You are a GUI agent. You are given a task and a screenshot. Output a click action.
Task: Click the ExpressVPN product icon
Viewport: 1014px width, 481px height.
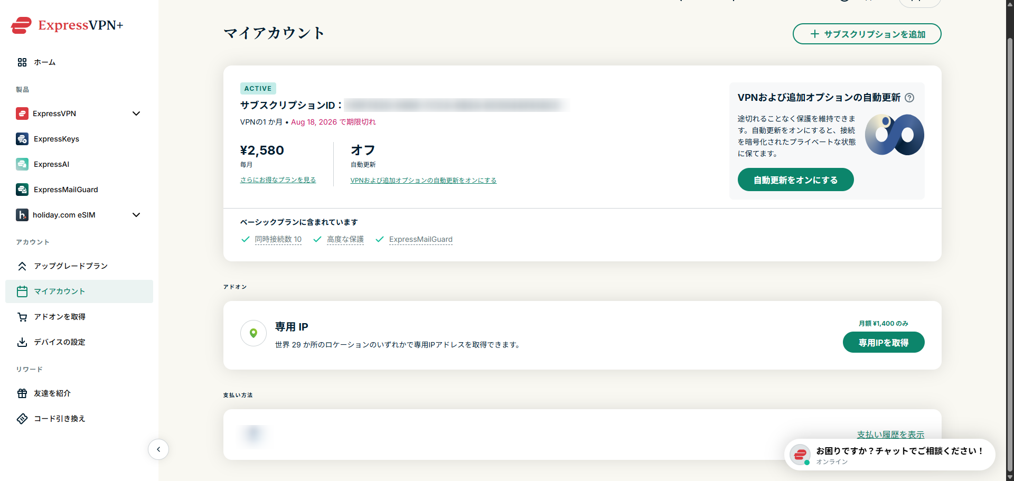22,114
